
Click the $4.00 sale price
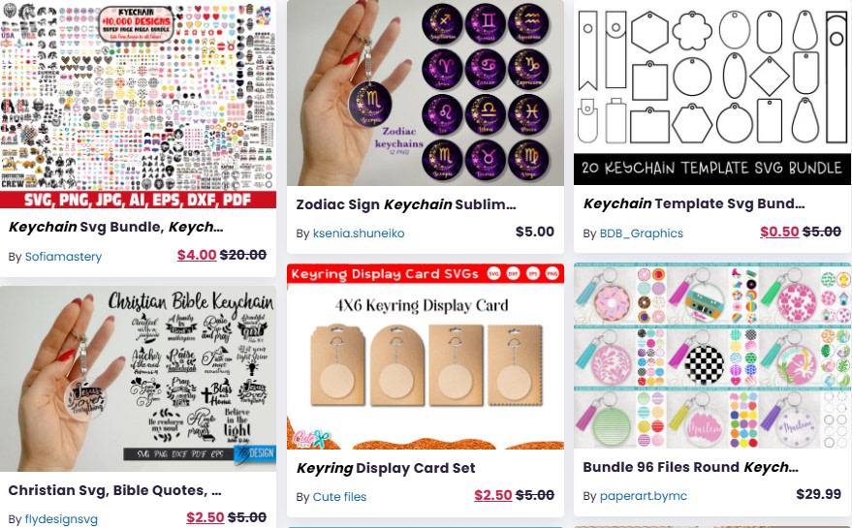197,255
